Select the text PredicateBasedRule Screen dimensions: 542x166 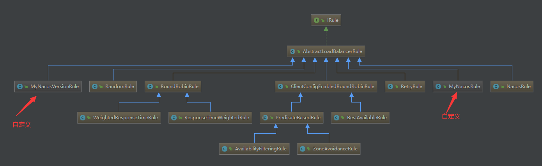(x=298, y=117)
